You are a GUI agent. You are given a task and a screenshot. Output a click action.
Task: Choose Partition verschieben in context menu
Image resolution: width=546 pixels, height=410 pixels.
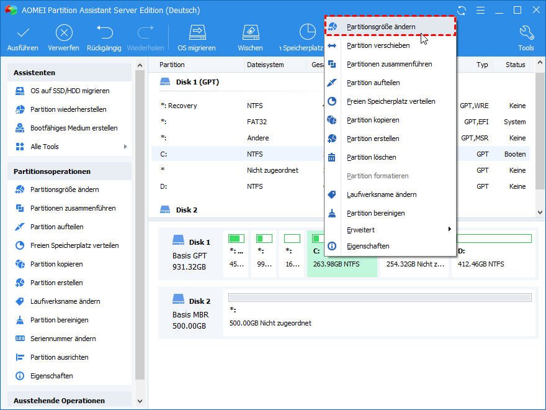click(x=390, y=45)
